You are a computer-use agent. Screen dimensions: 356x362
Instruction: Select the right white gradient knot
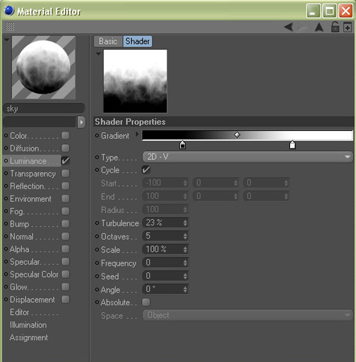pos(292,145)
